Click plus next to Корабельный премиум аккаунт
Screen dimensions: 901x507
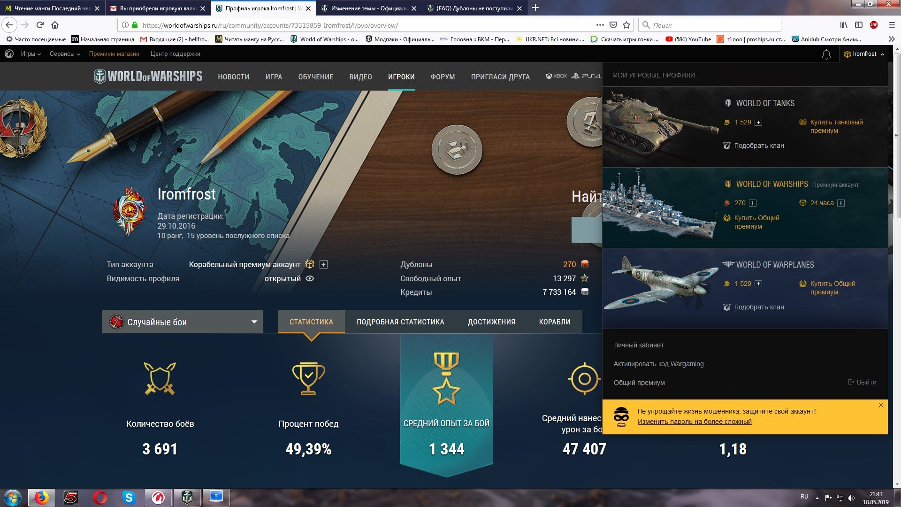[x=323, y=265]
